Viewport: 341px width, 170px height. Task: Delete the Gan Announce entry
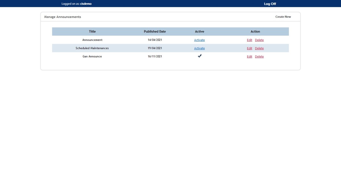coord(259,56)
